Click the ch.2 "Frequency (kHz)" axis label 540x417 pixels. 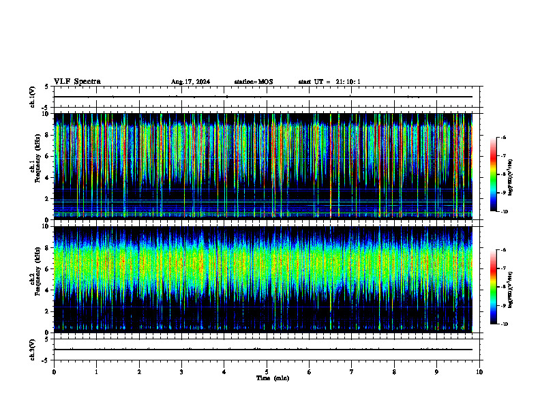(x=37, y=271)
